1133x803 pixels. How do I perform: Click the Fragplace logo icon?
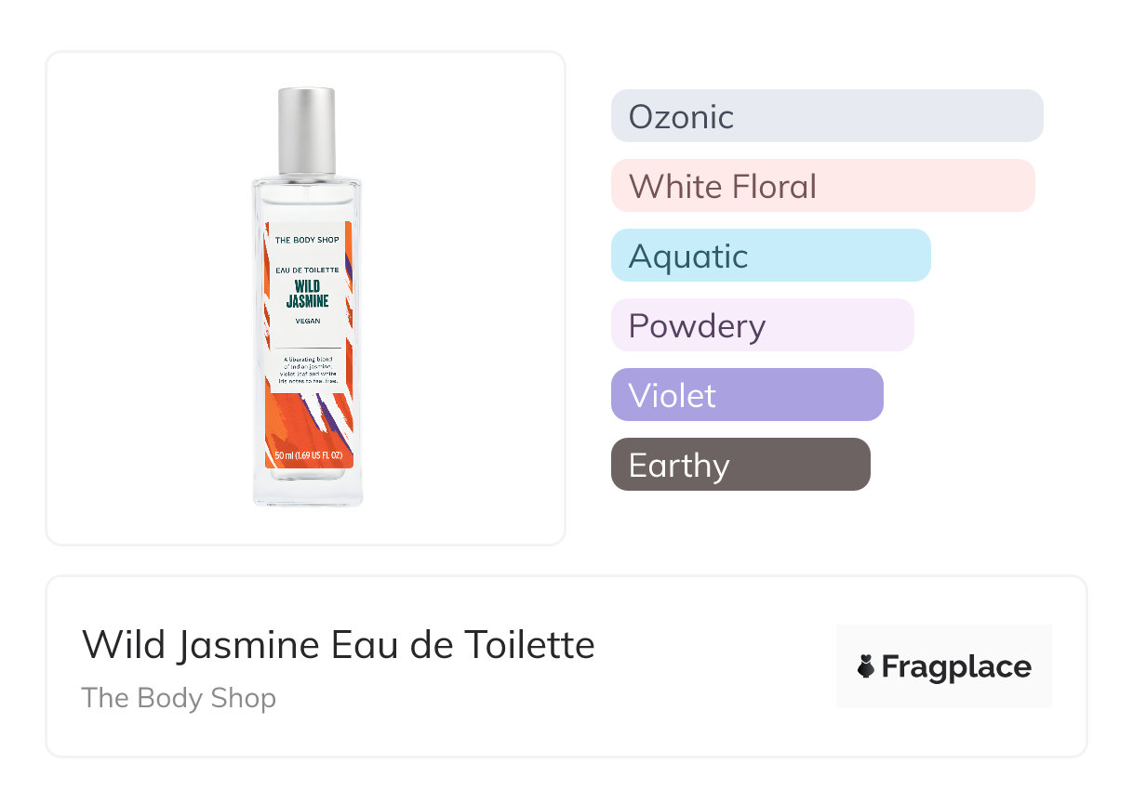866,666
